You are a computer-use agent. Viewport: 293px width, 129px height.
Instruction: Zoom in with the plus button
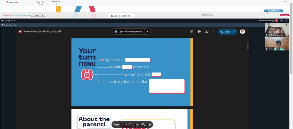tap(149, 125)
